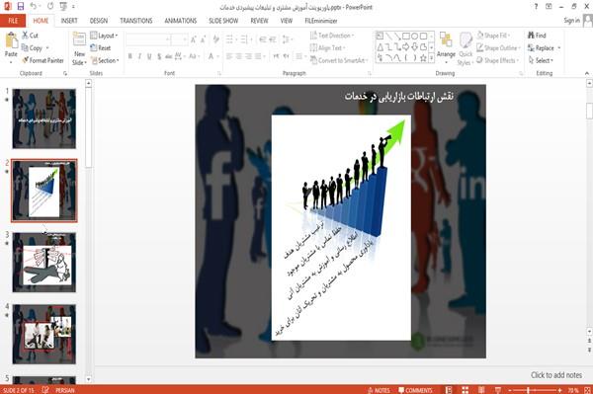Toggle Numbering list formatting

[244, 39]
